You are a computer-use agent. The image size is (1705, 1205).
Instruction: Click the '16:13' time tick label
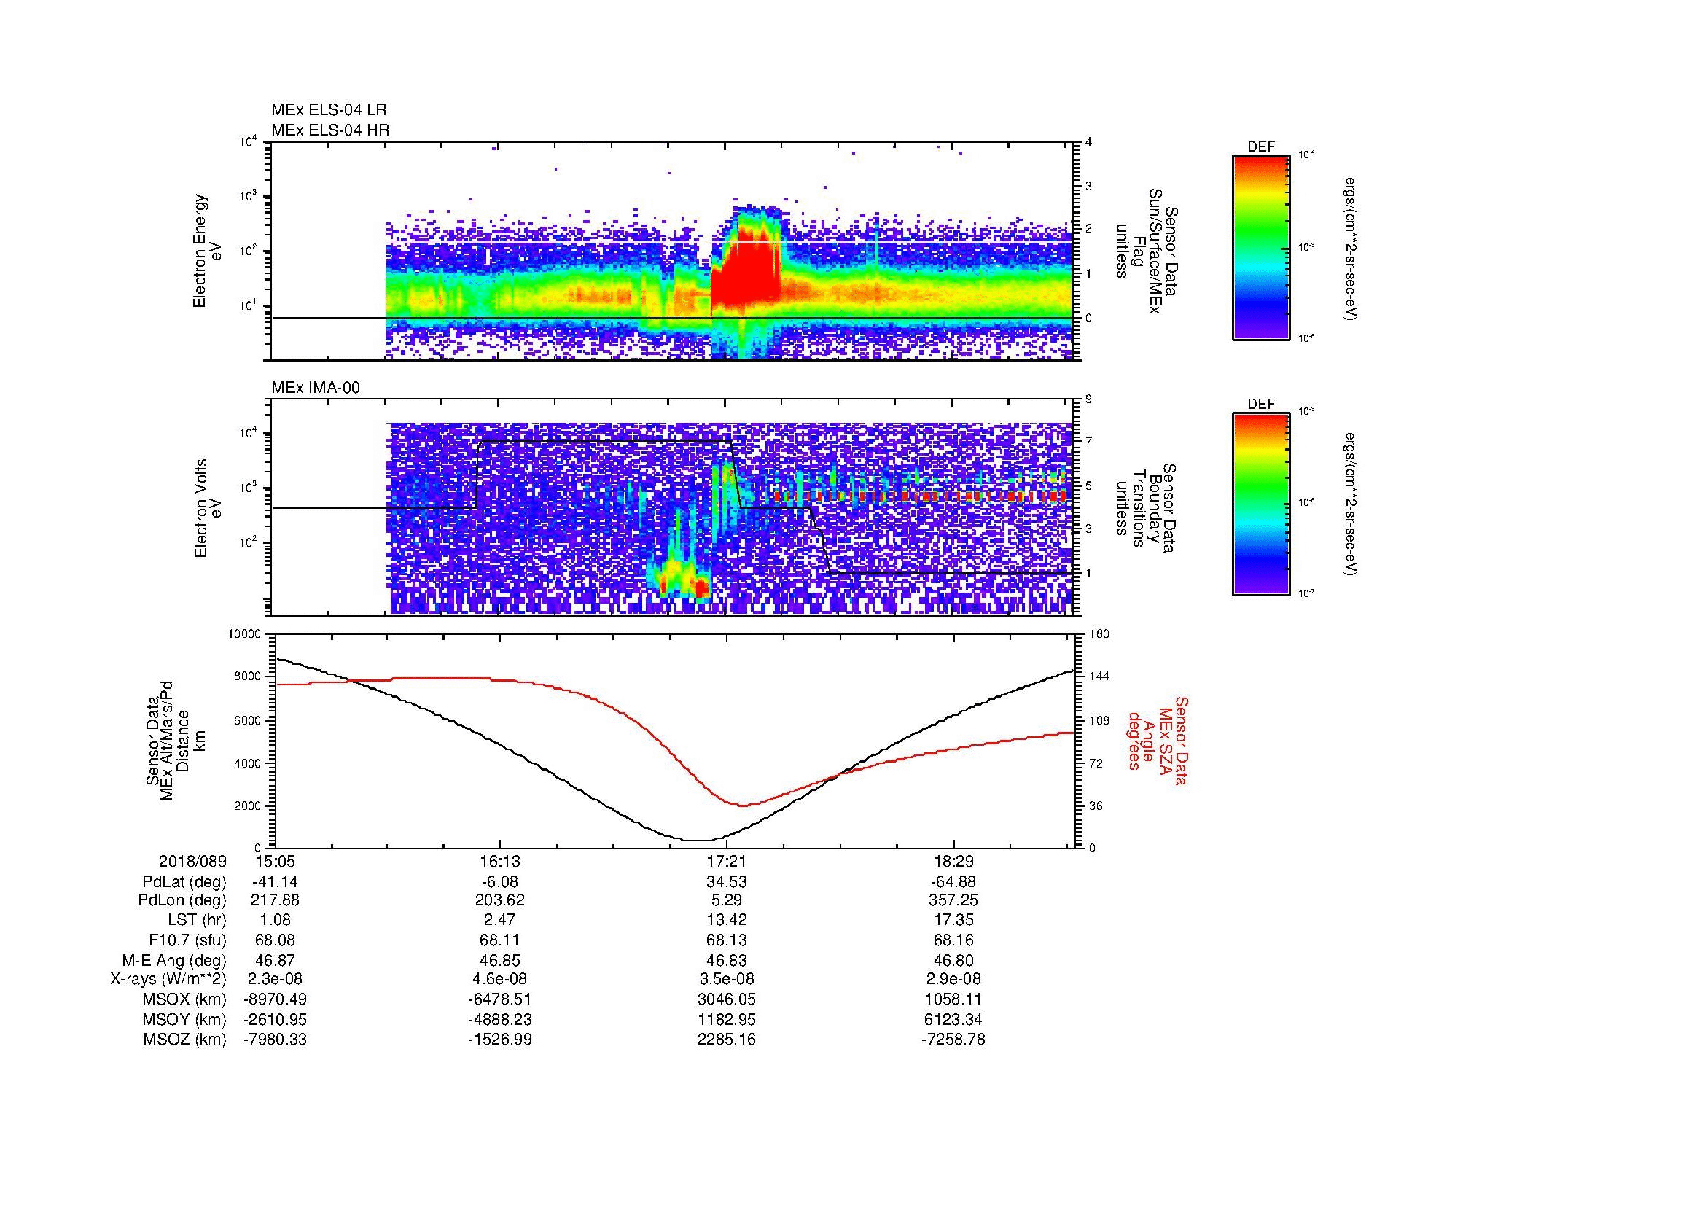501,862
